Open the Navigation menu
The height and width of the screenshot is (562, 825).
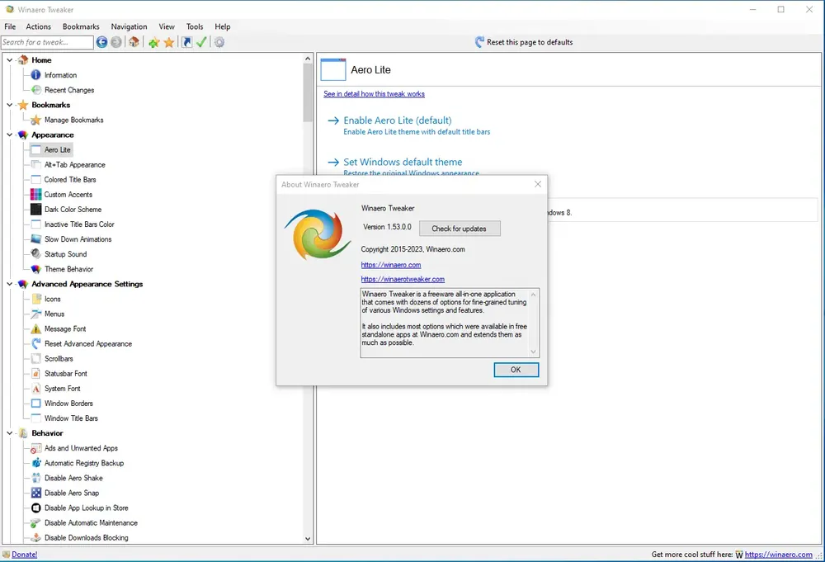pos(129,26)
